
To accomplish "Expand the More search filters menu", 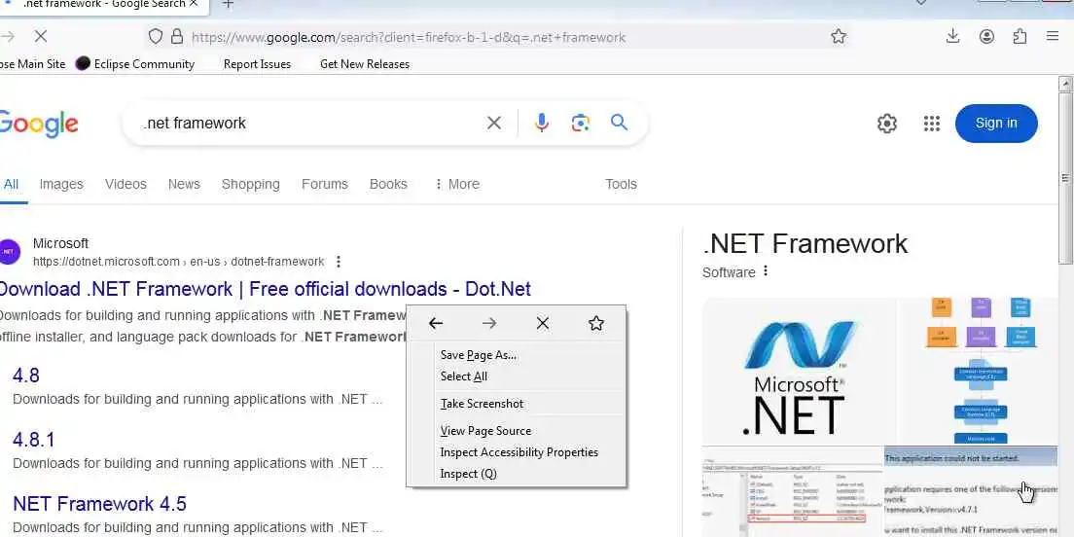I will coord(457,184).
